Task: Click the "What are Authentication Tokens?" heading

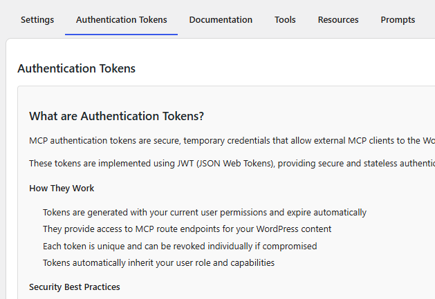Action: pos(116,116)
